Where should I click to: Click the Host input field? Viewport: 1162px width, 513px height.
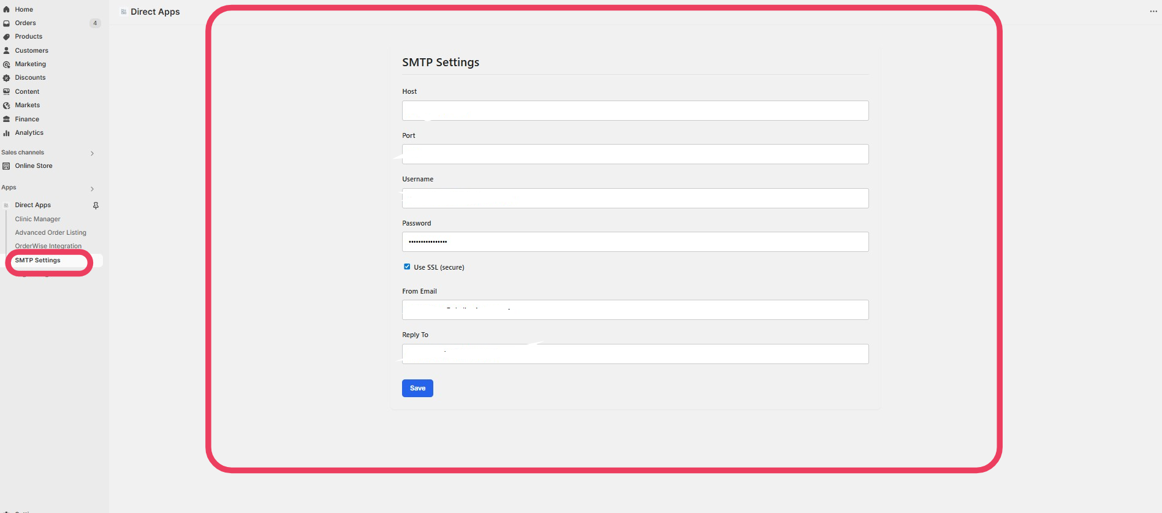point(635,110)
